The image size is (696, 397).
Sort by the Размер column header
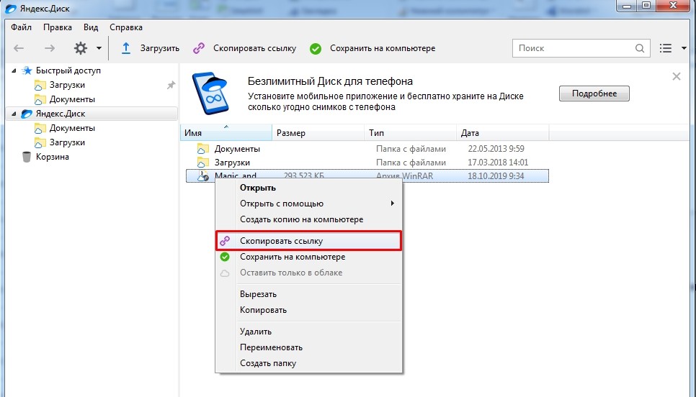point(318,133)
